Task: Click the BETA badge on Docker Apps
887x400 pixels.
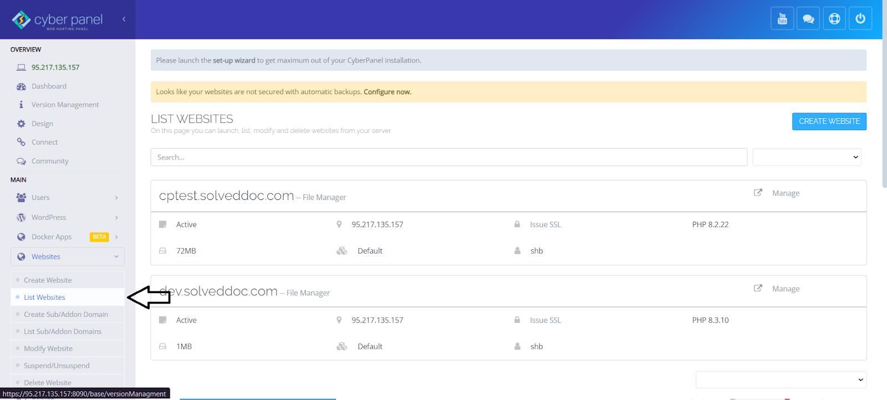Action: click(99, 237)
